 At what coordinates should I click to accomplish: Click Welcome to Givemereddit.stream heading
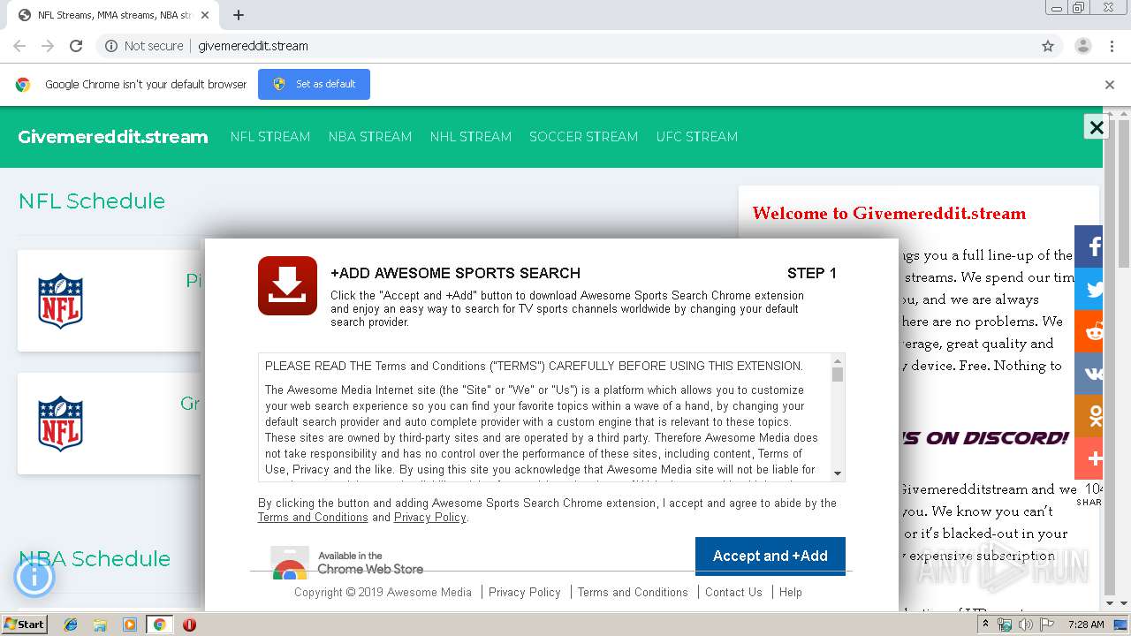889,213
